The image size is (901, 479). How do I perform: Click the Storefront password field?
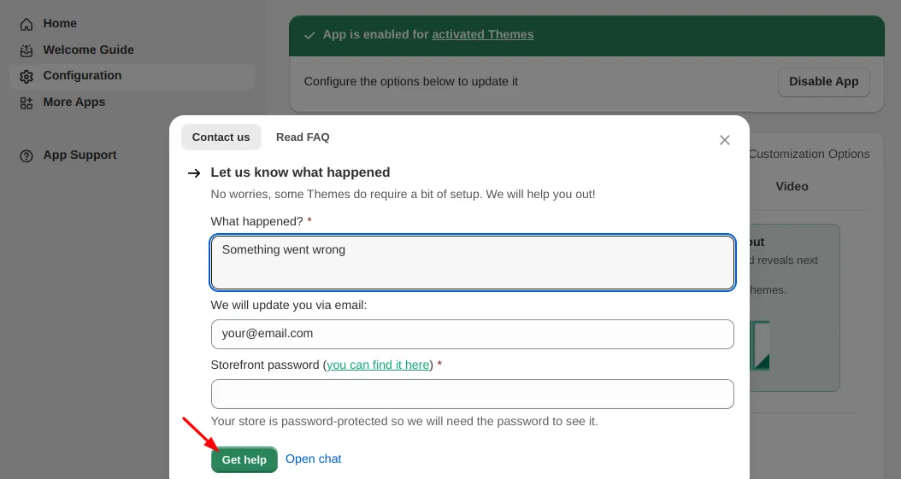[x=472, y=394]
